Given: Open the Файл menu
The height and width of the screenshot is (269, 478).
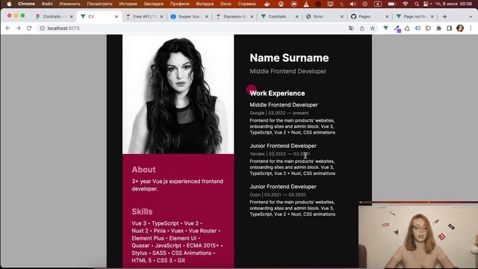Looking at the screenshot, I should tap(47, 4).
